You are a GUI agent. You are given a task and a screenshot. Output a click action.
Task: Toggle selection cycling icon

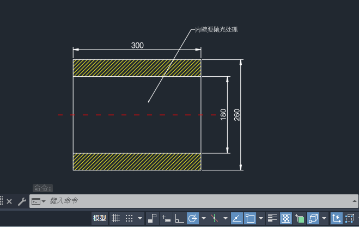click(300, 218)
